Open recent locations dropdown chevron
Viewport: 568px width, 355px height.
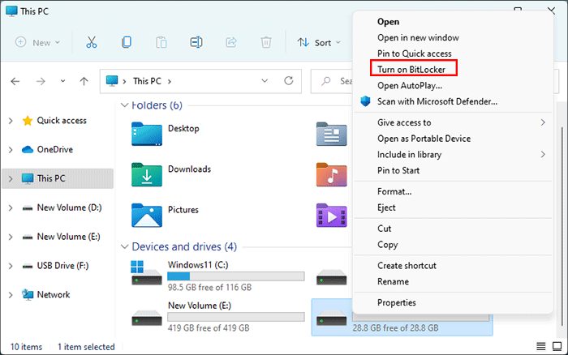pos(62,81)
